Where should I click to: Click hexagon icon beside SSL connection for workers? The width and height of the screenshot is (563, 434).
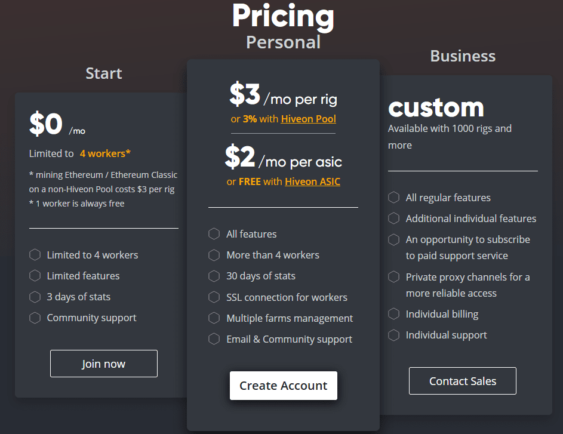(214, 297)
